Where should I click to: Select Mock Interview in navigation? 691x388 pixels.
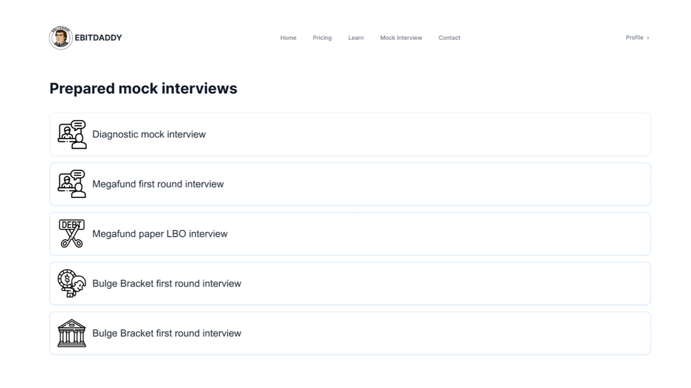coord(401,38)
